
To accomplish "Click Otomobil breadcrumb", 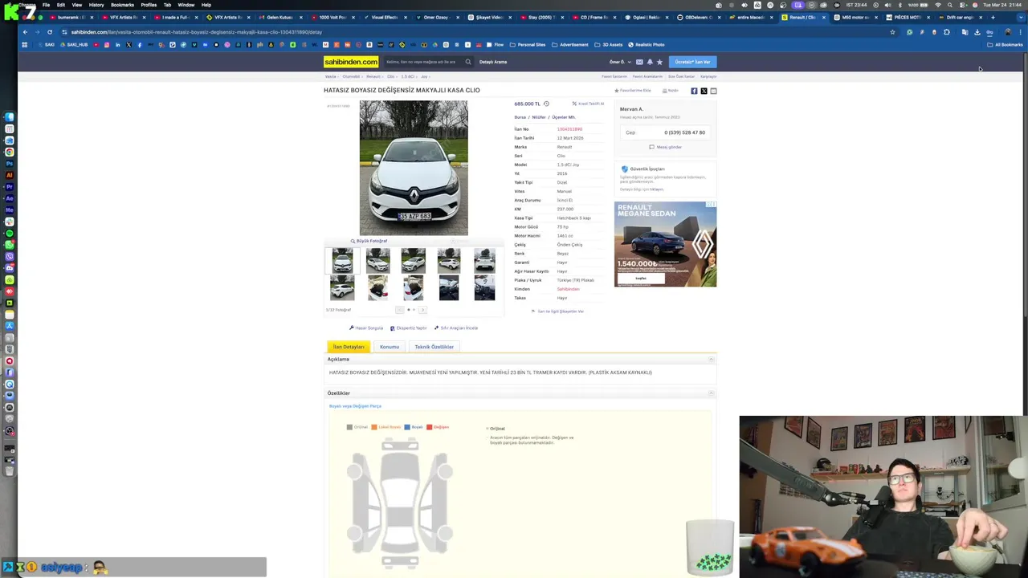I will pyautogui.click(x=351, y=76).
